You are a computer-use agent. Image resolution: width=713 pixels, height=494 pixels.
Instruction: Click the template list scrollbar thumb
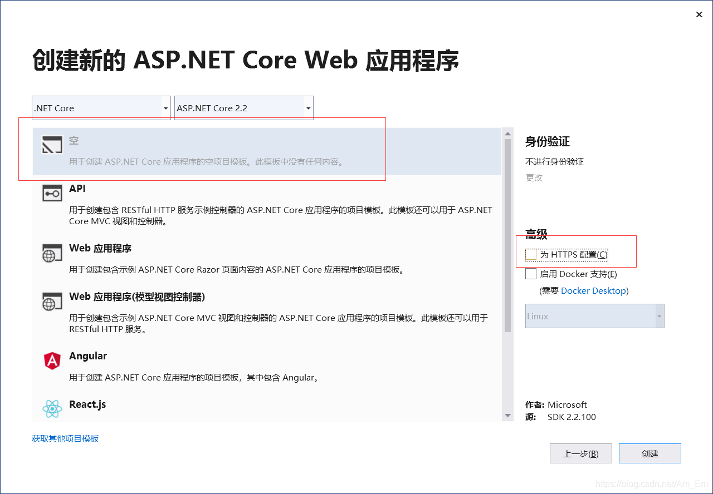(x=508, y=235)
